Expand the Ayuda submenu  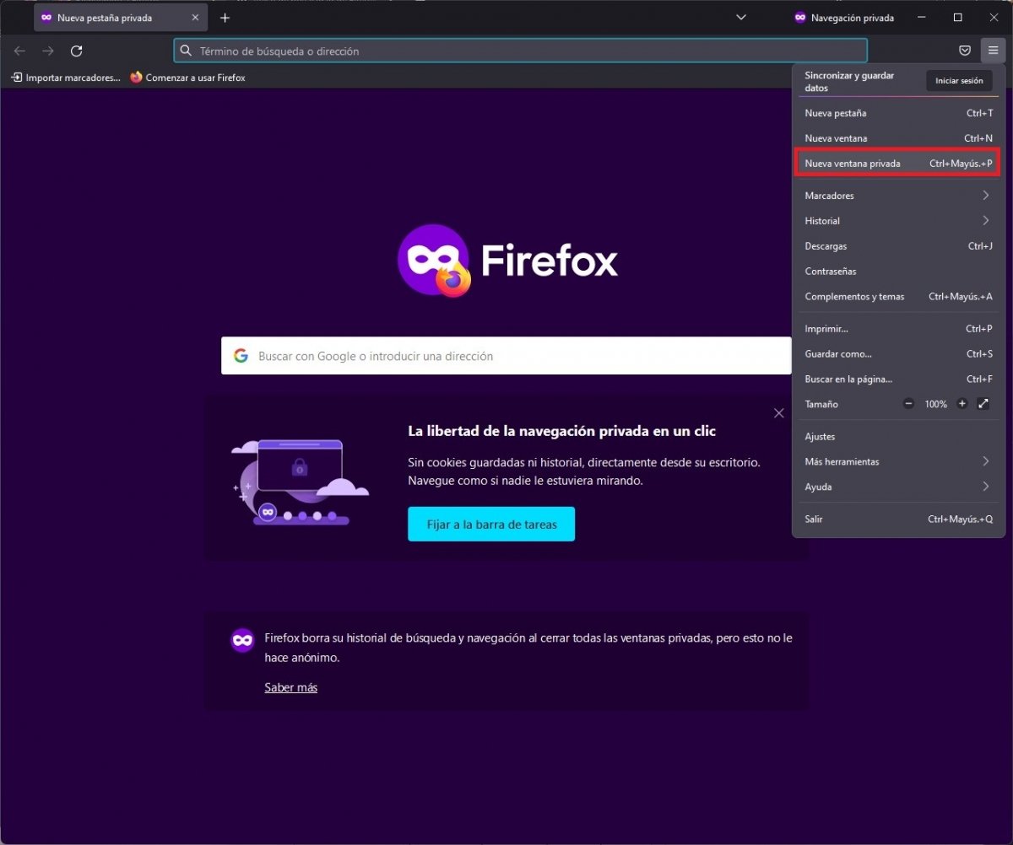[898, 487]
